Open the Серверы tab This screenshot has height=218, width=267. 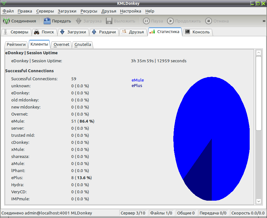click(x=16, y=32)
